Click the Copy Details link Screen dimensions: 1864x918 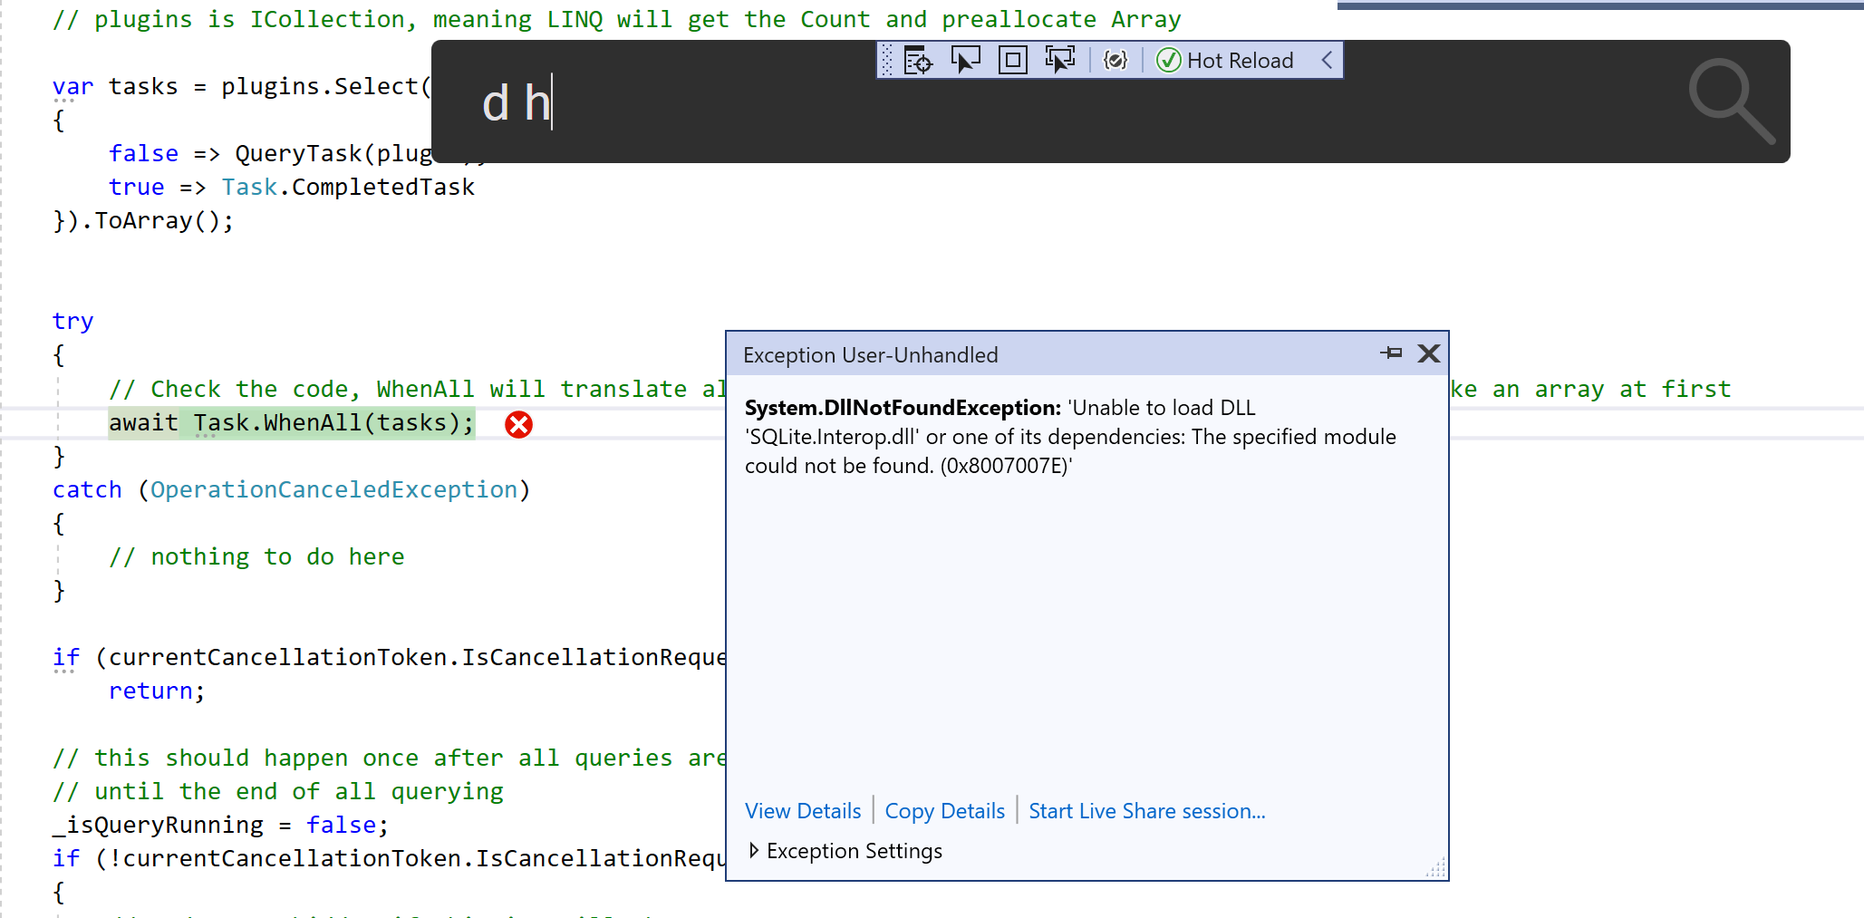click(945, 811)
